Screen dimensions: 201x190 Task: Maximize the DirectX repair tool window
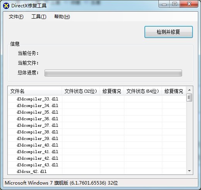point(175,4)
